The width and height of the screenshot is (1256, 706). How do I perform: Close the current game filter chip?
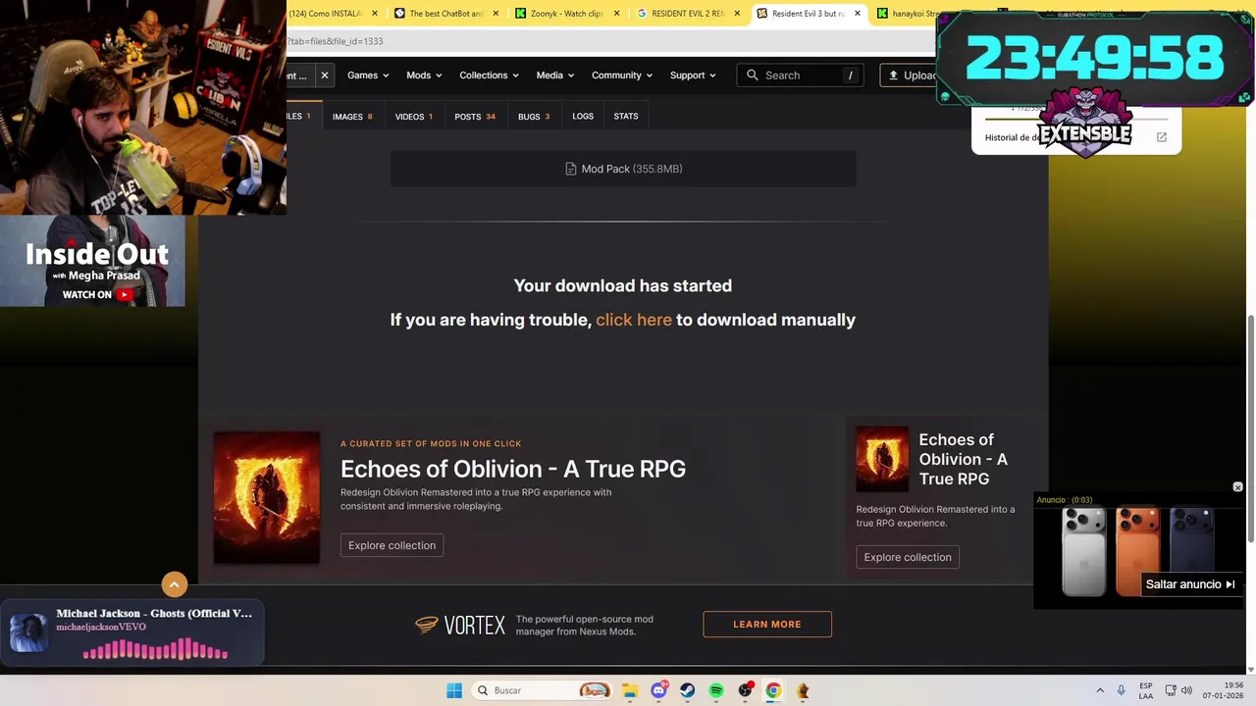click(324, 76)
